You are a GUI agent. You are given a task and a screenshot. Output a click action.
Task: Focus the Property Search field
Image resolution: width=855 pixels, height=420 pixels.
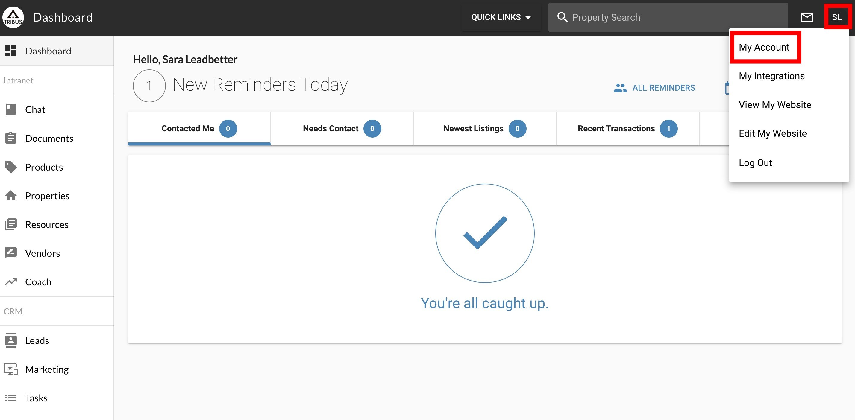[668, 17]
